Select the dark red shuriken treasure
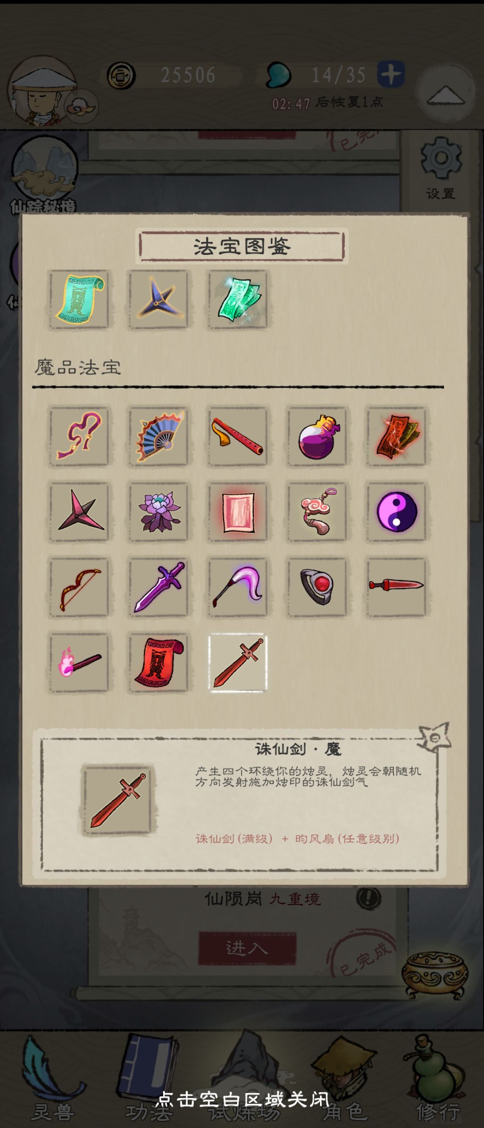Viewport: 484px width, 1128px height. (79, 512)
